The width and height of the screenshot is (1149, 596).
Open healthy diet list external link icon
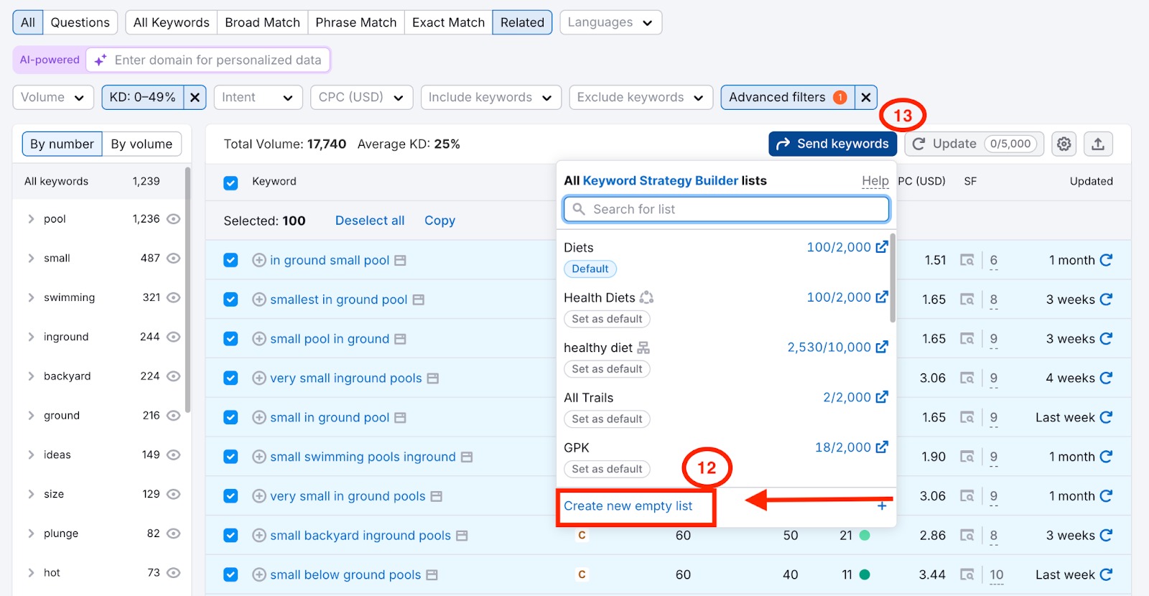(882, 347)
